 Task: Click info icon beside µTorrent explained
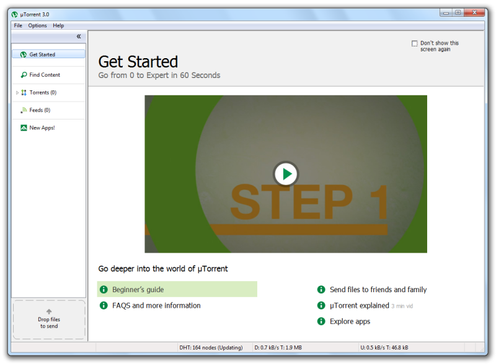click(x=321, y=305)
